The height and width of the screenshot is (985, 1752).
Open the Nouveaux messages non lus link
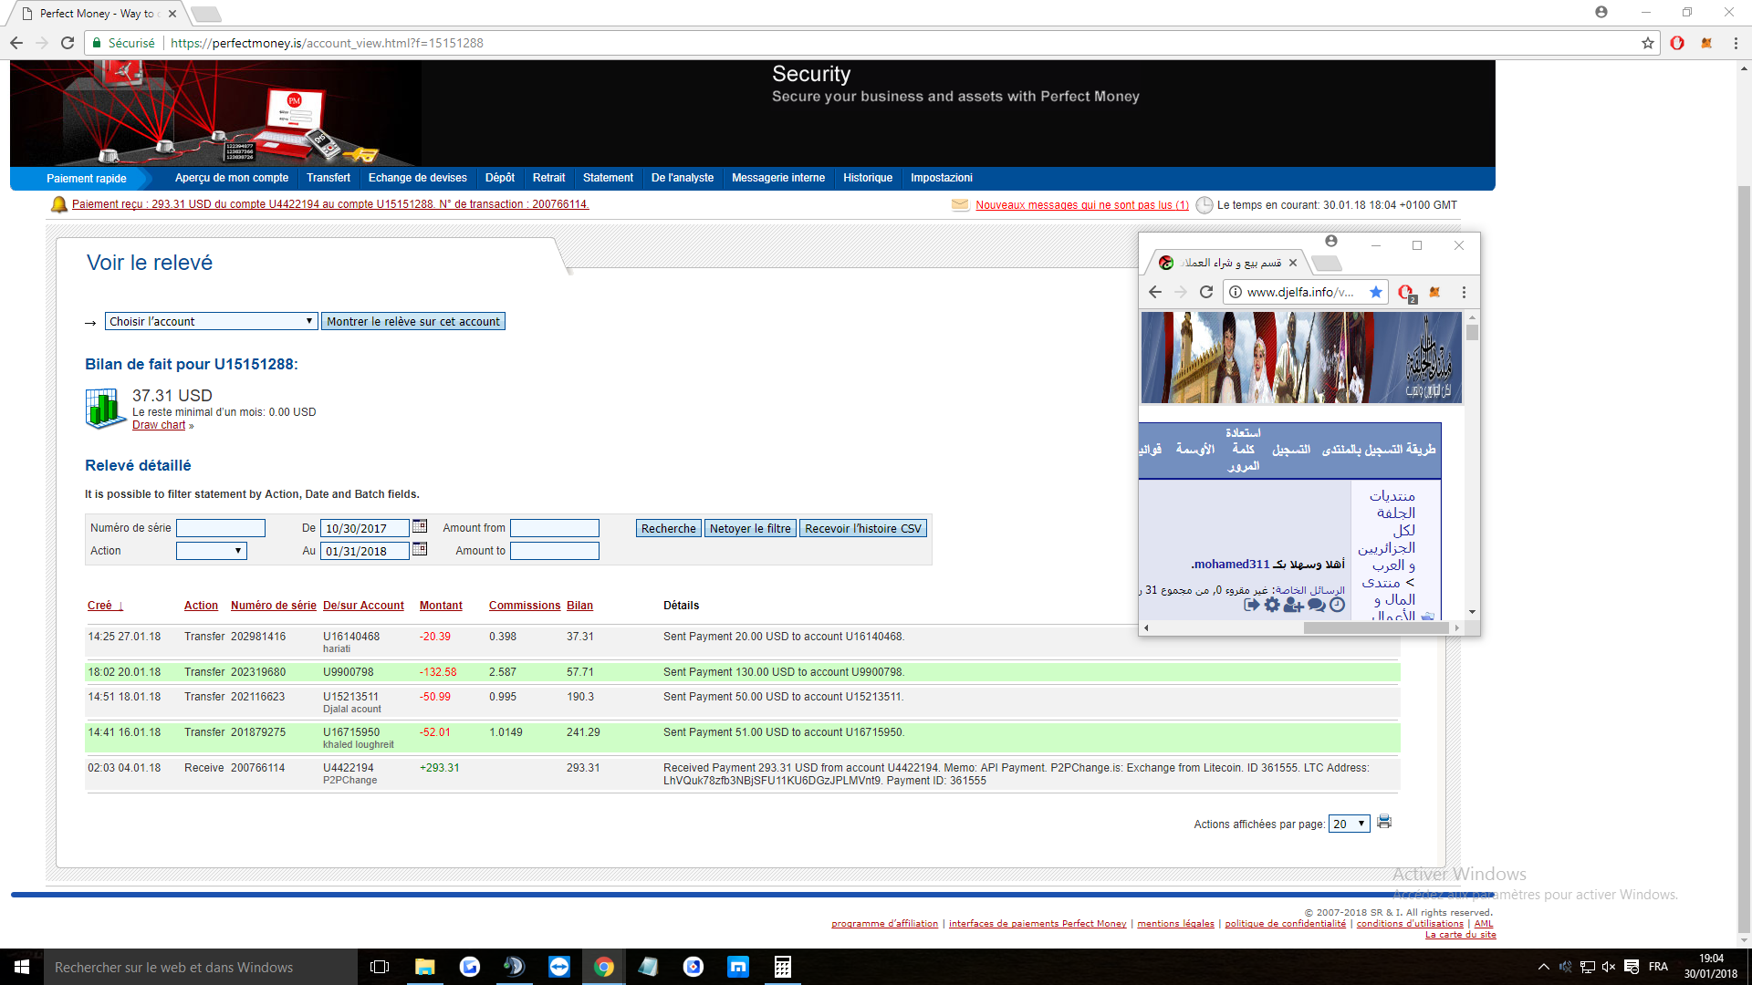click(1082, 205)
